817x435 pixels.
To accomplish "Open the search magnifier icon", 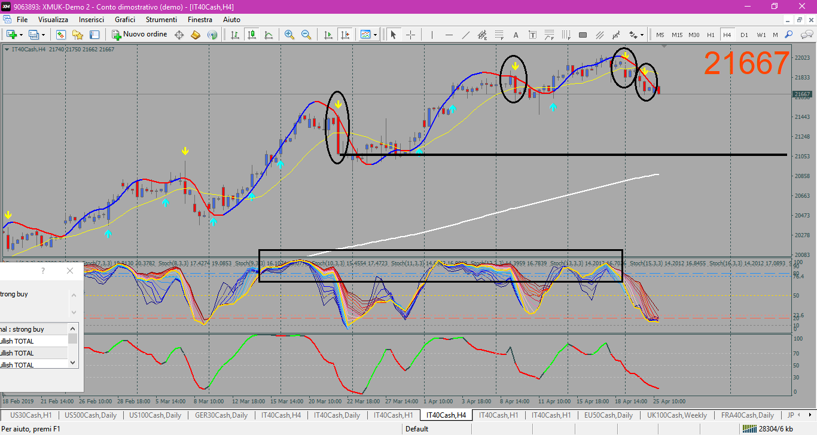I will point(788,35).
